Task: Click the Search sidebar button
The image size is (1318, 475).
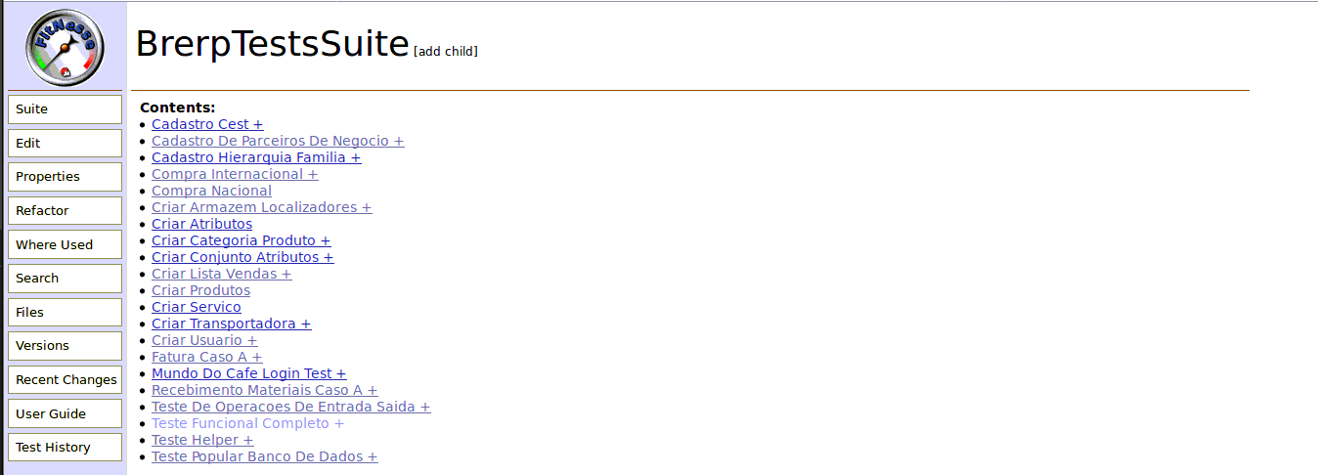Action: click(65, 279)
